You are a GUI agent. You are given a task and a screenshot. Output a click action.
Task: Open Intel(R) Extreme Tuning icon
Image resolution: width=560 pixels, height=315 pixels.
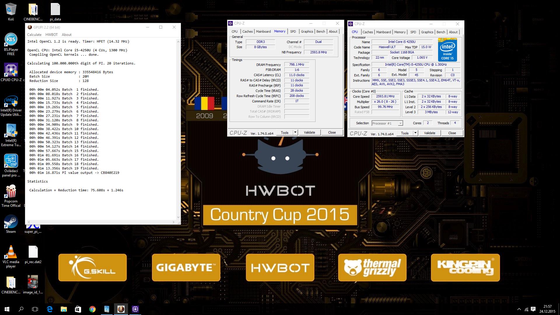11,135
